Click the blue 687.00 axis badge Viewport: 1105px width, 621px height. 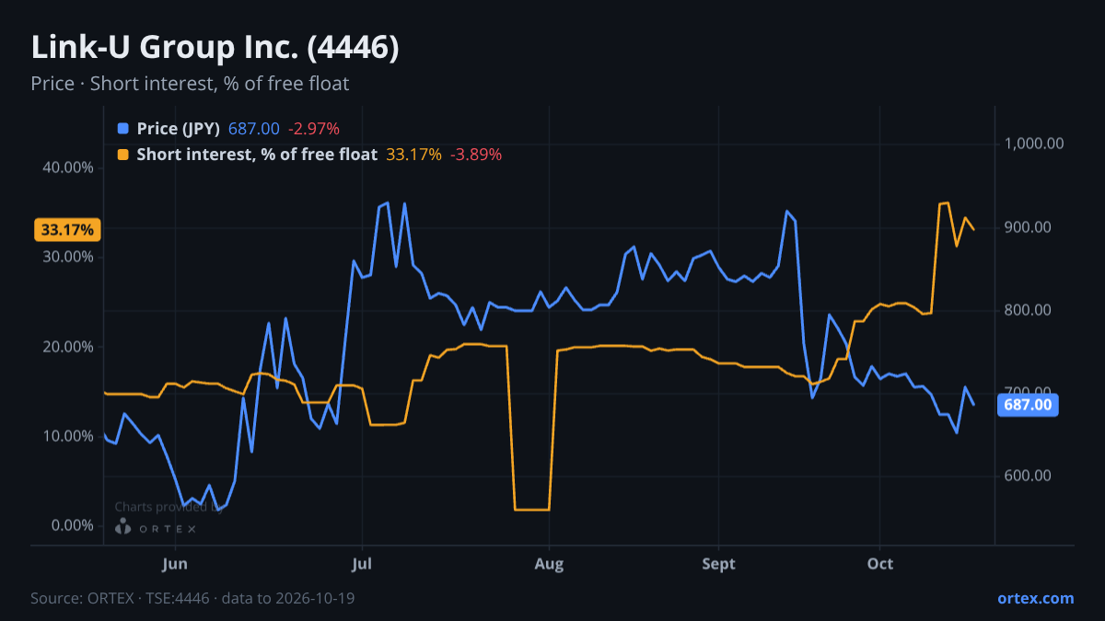1028,405
